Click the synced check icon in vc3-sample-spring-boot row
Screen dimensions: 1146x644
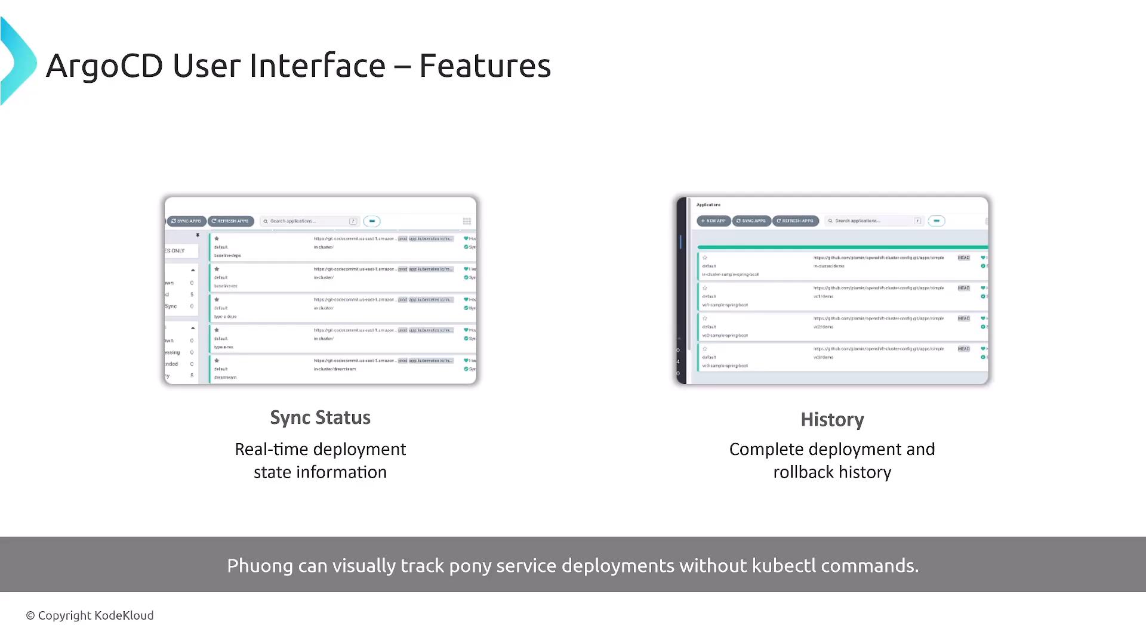(x=983, y=357)
